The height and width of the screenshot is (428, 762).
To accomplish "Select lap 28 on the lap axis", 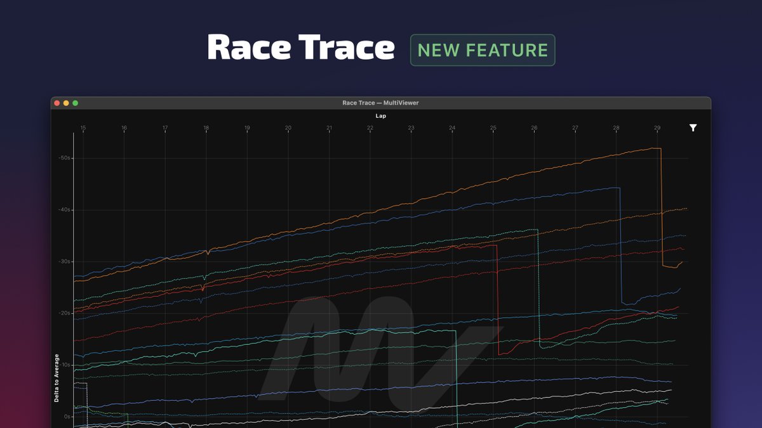I will (616, 128).
